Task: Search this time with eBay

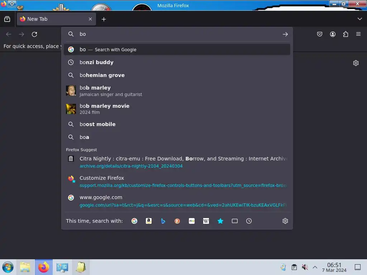Action: (x=192, y=221)
